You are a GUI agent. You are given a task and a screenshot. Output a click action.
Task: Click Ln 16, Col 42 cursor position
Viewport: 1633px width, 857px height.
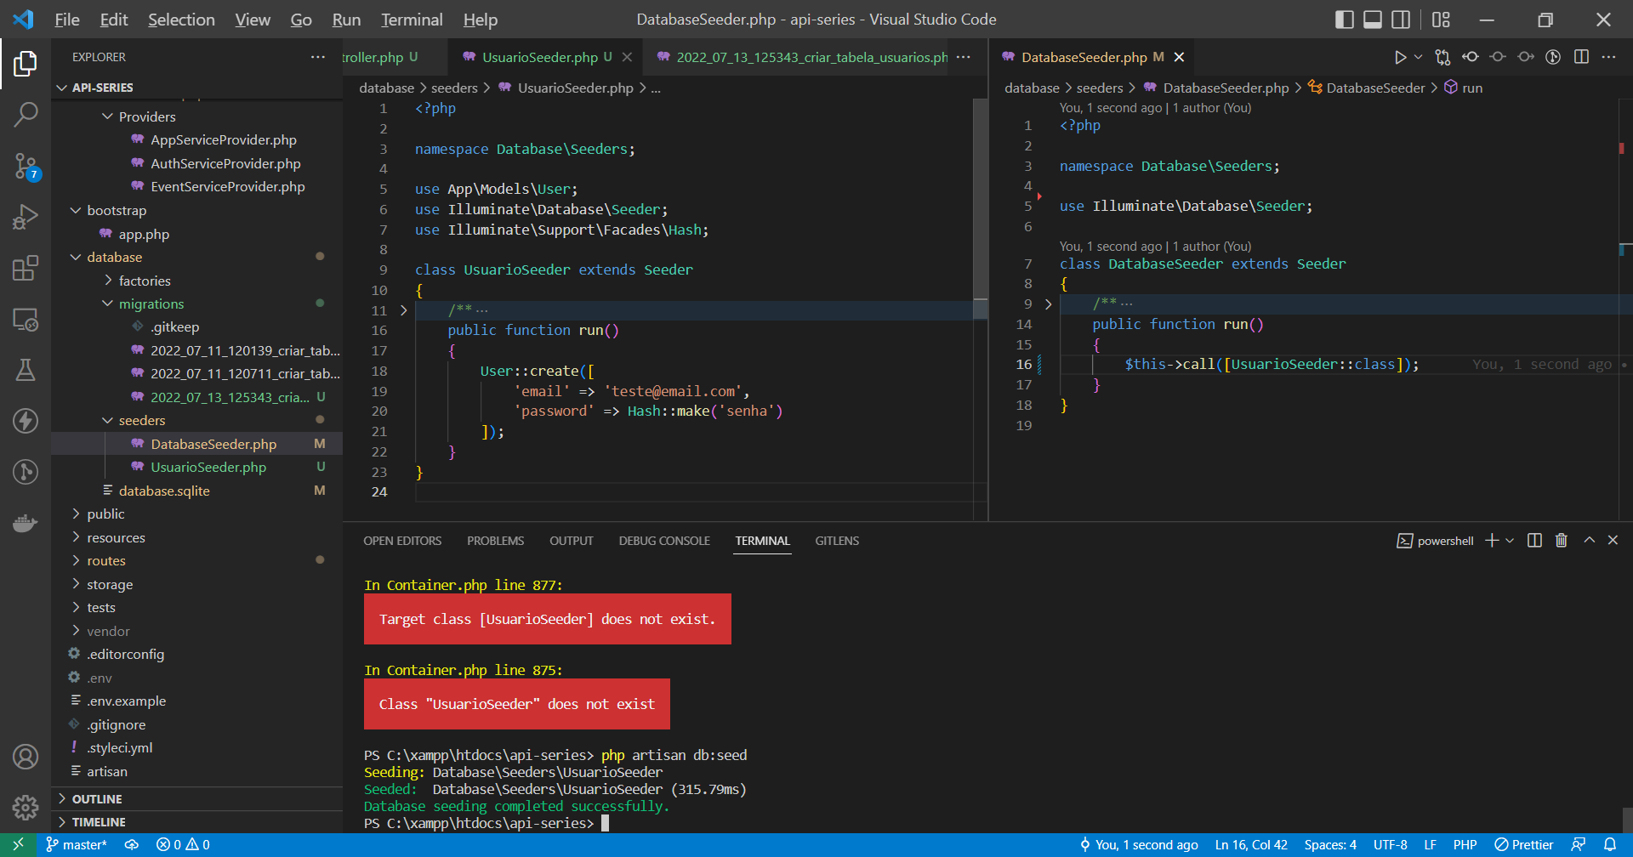pos(1251,844)
